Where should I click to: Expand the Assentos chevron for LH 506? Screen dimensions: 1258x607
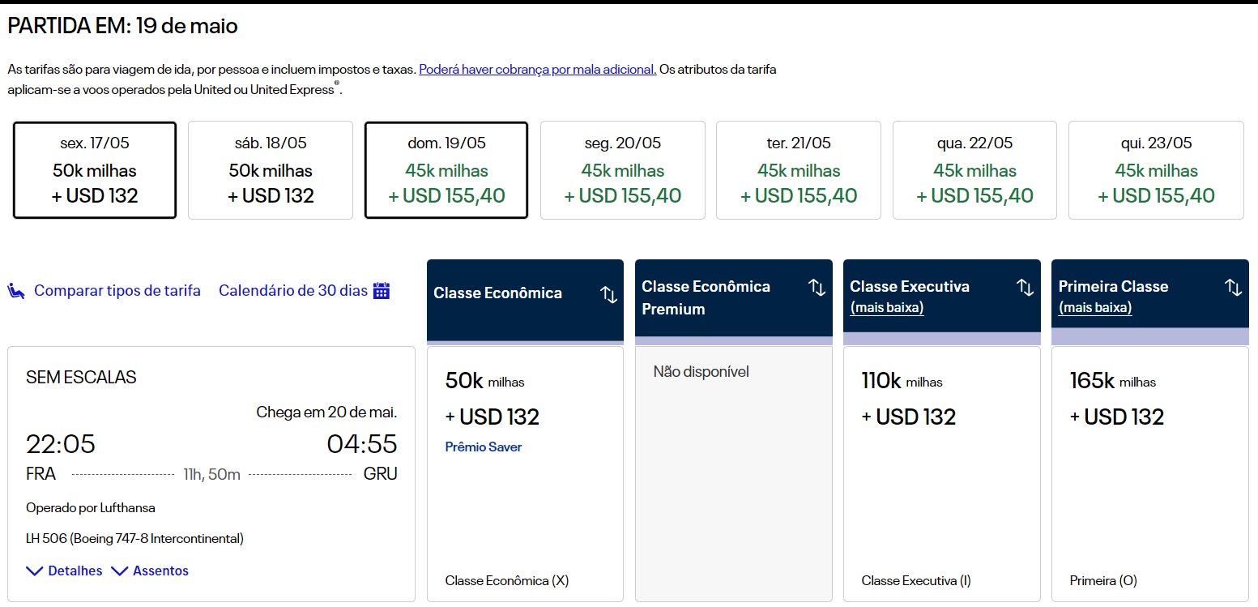tap(119, 571)
